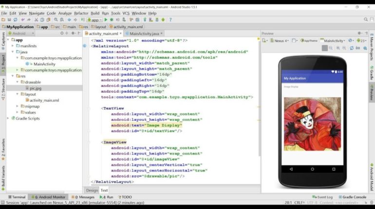Select pic.jpg in the drawable folder
Screen dimensions: 375x209
(x=35, y=88)
